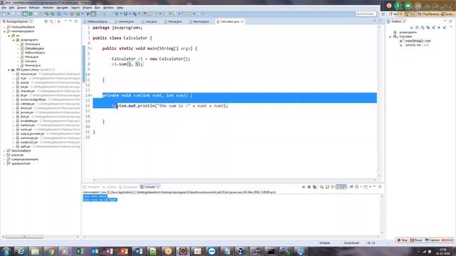Click the green microphone icon in overlay
Viewport: 456px width, 256px height.
(x=398, y=6)
